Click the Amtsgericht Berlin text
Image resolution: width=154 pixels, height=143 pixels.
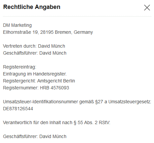tap(56, 81)
